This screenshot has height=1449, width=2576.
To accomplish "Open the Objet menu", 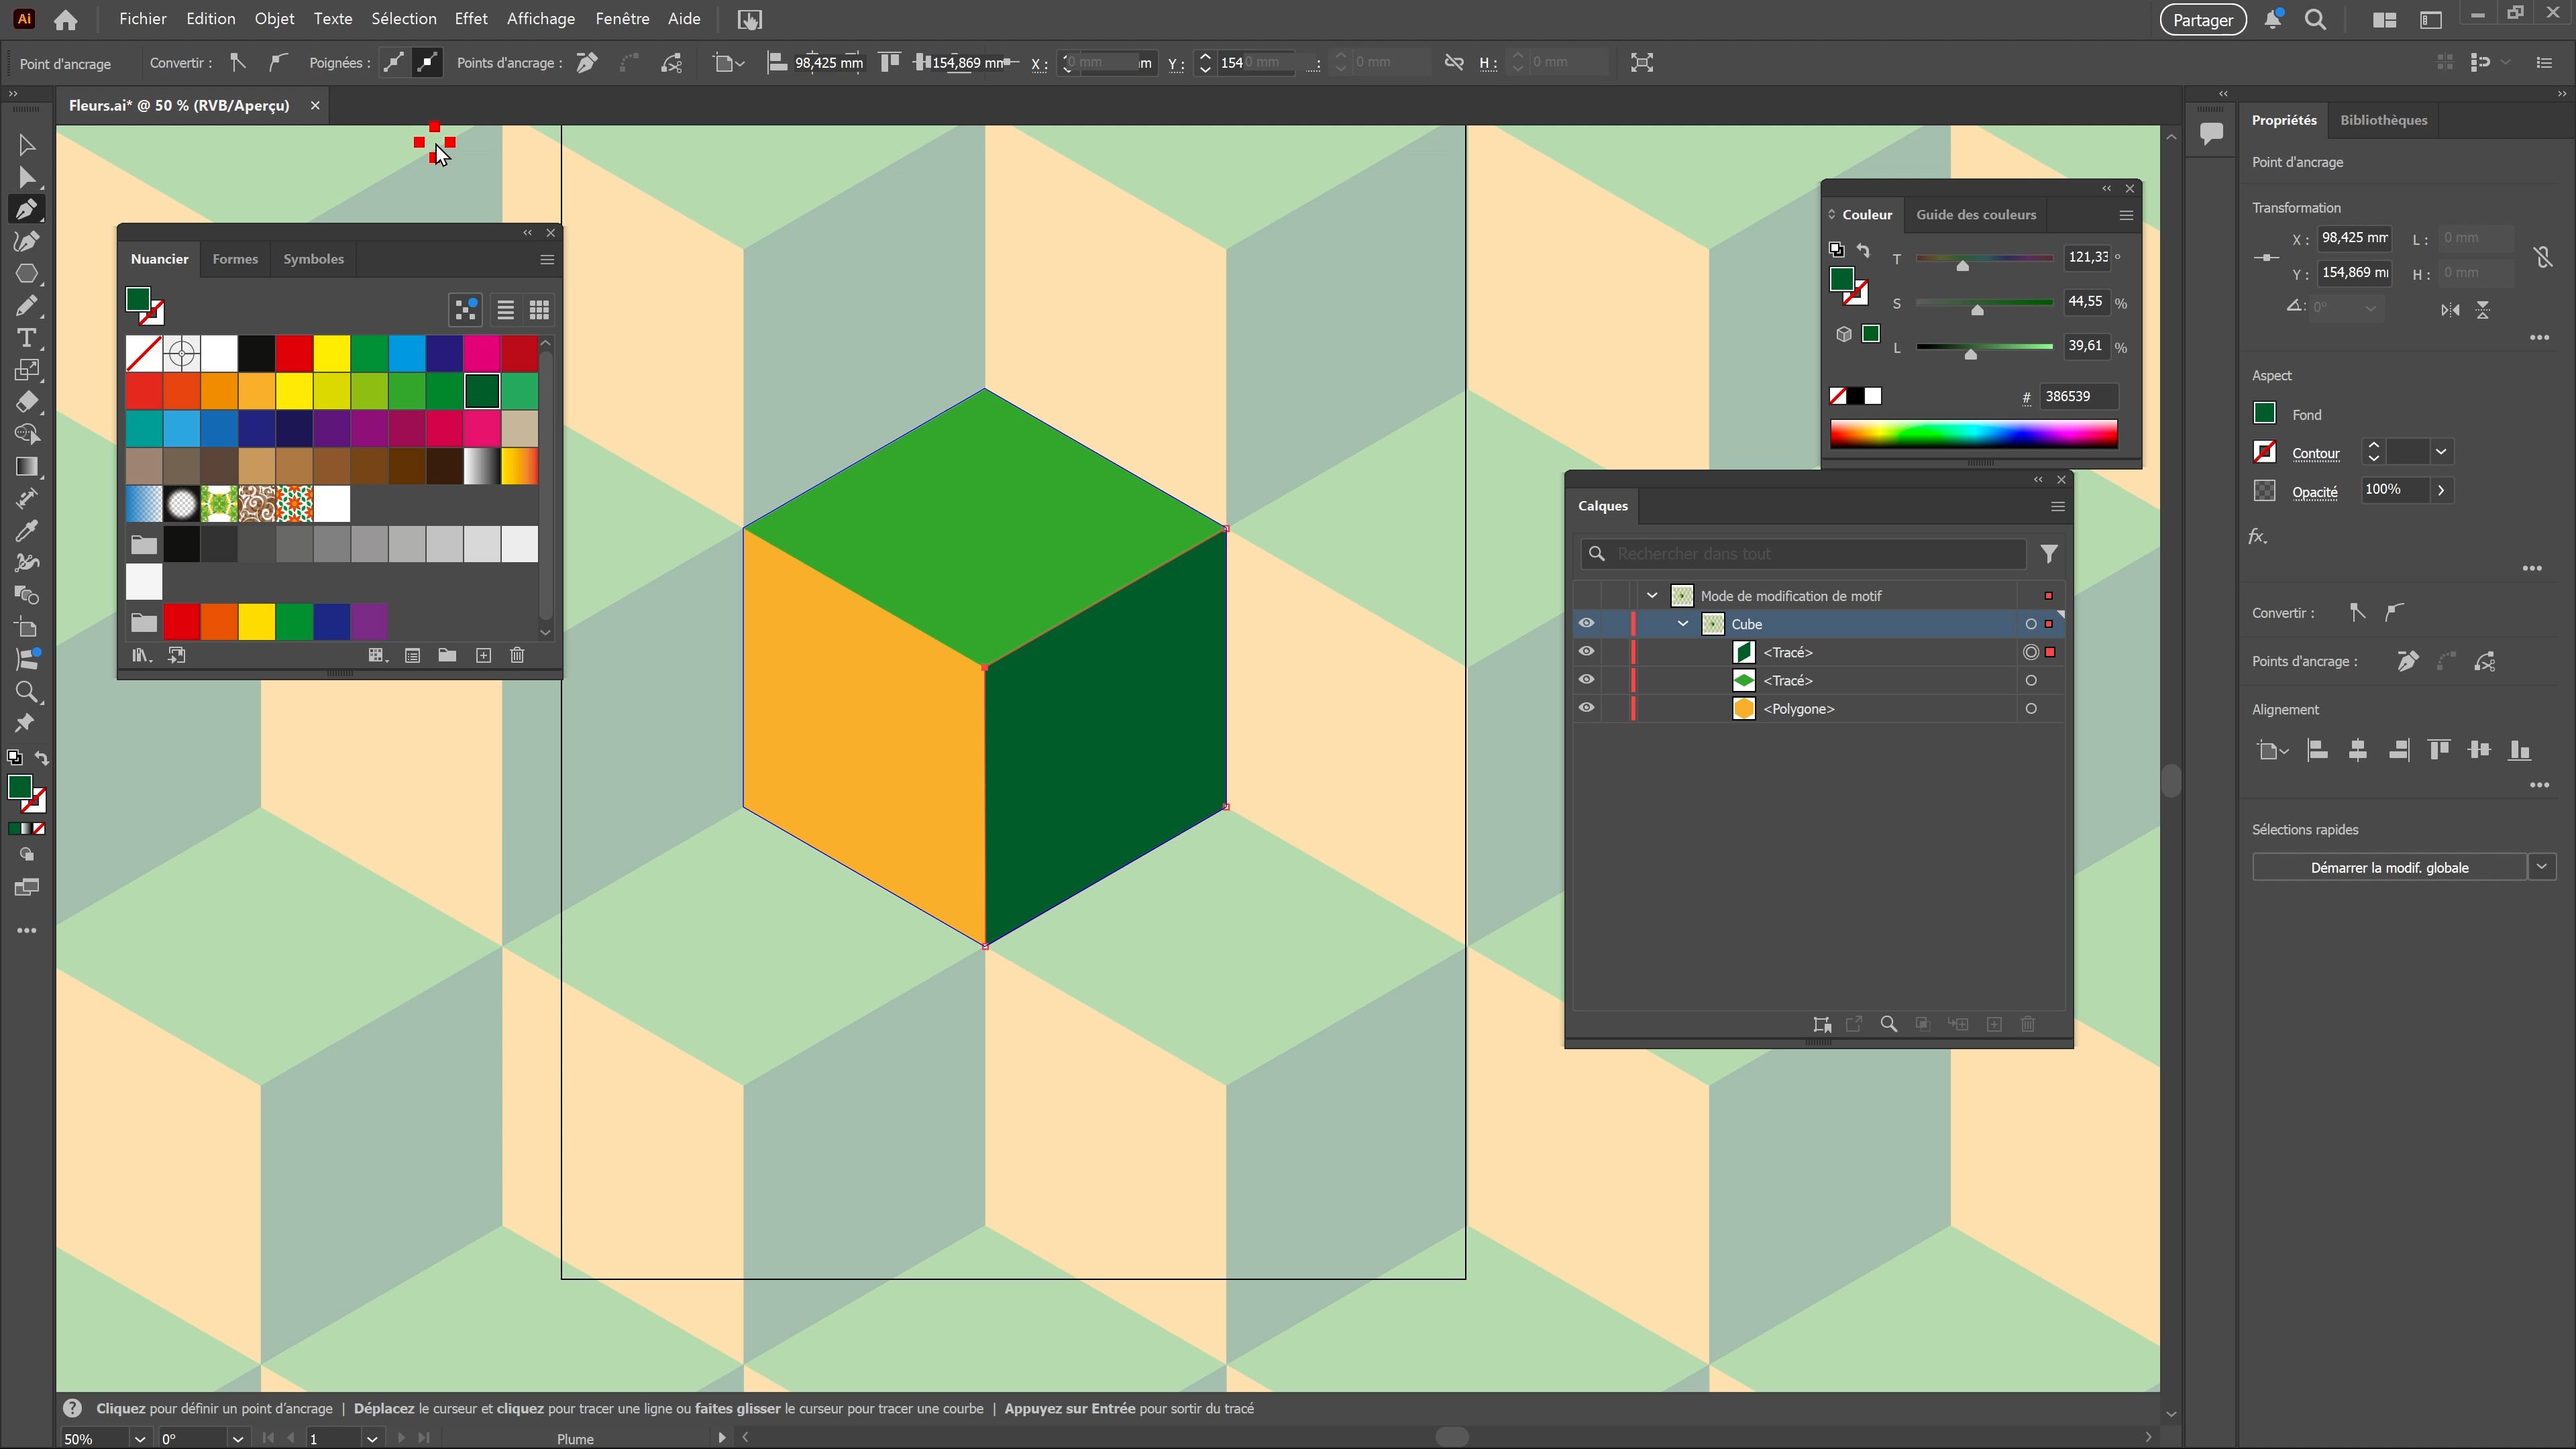I will point(274,19).
